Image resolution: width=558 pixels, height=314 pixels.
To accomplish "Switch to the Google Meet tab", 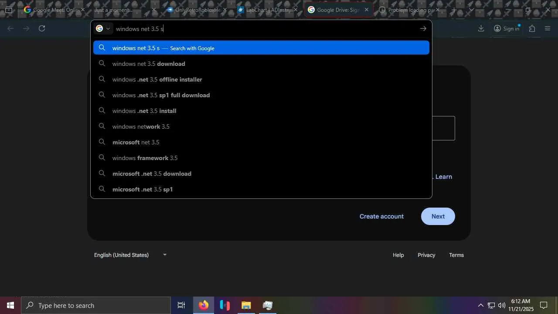I will point(53,10).
